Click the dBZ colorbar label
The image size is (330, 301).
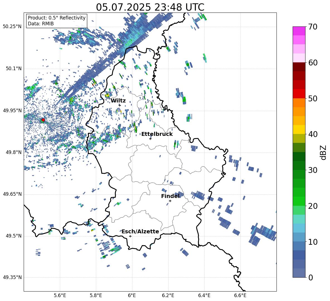324,152
